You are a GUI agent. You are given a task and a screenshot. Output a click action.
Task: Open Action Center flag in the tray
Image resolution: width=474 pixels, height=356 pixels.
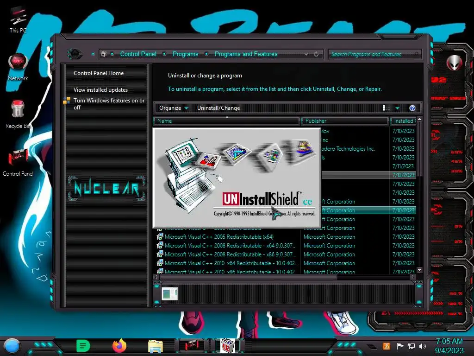[x=400, y=346]
